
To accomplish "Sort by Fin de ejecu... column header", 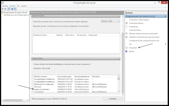I will (82, 35).
